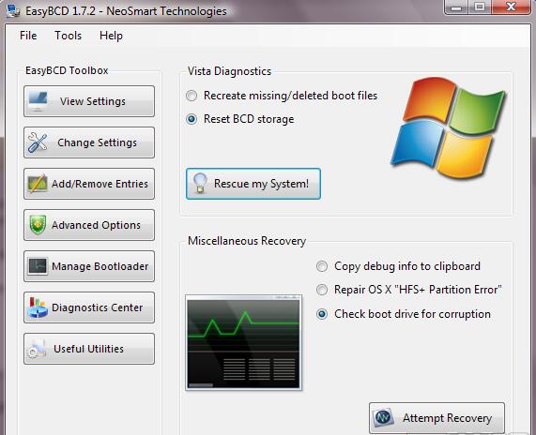Open the Help menu
The height and width of the screenshot is (435, 536).
[x=111, y=36]
